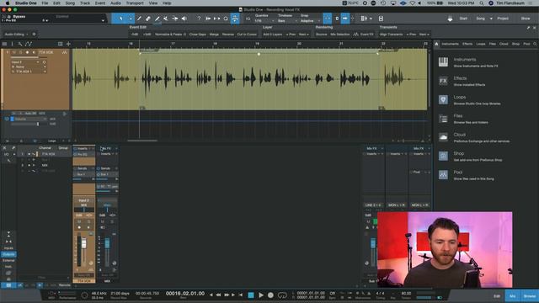Open the Quantize value dropdown
The height and width of the screenshot is (303, 539).
264,21
